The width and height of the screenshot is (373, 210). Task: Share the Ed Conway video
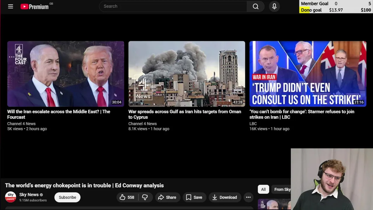[167, 197]
